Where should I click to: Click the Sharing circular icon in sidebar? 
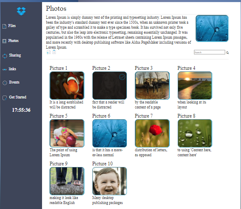(5, 56)
